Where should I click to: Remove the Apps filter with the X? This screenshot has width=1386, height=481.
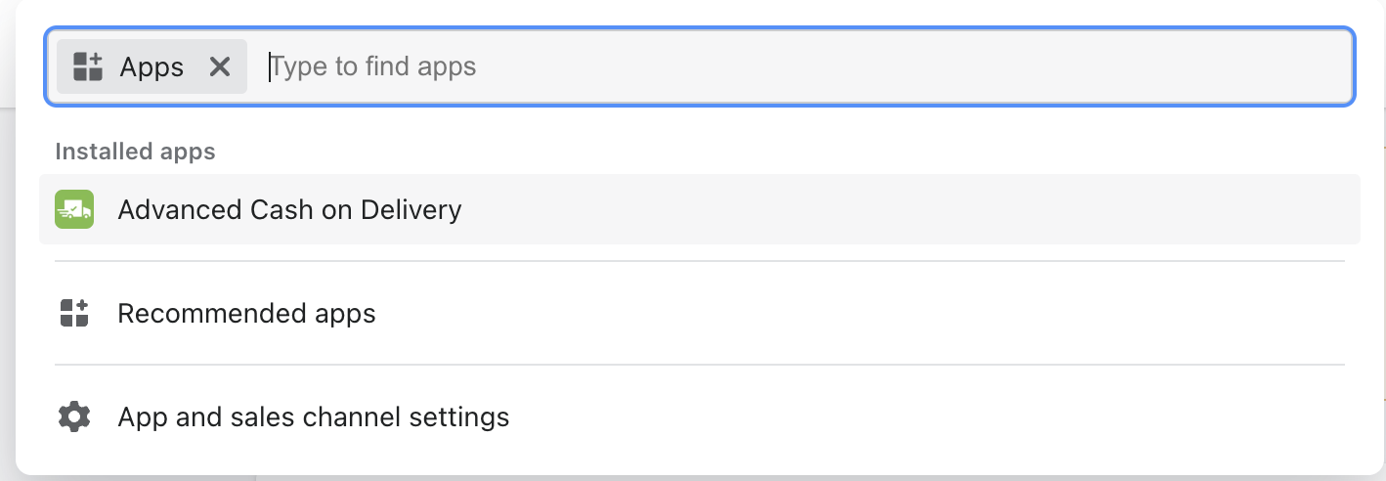click(220, 66)
